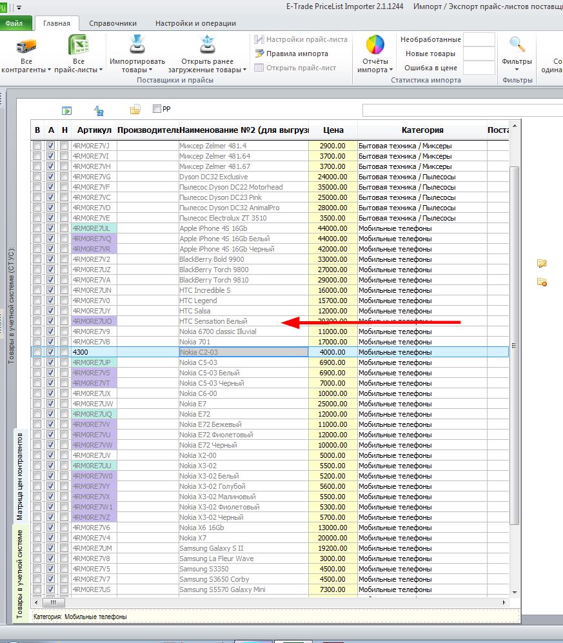Screen dimensions: 563x643
Task: Click horizontal scrollbar right arrow
Action: (504, 602)
